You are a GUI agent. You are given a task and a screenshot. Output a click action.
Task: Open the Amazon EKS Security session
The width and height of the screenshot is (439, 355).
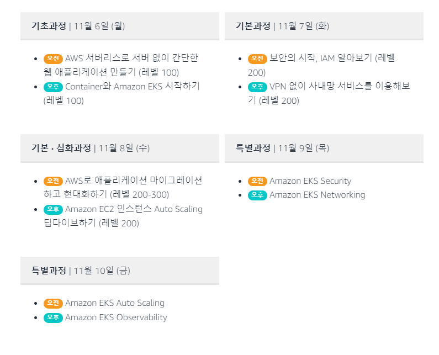[x=310, y=181]
